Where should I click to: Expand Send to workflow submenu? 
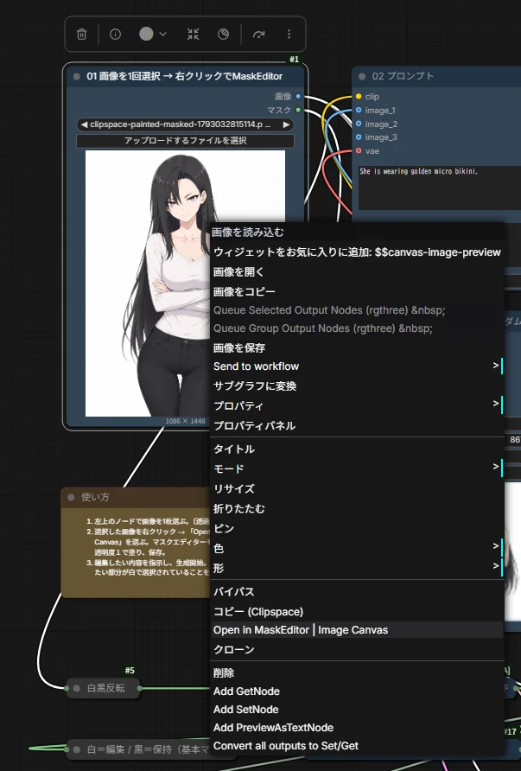click(x=358, y=366)
